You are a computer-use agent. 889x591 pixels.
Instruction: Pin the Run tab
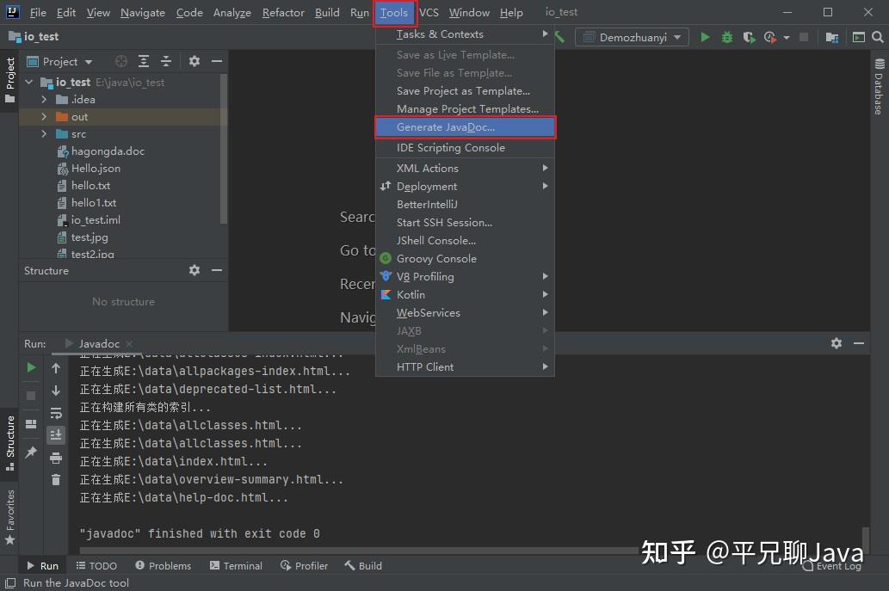coord(31,452)
